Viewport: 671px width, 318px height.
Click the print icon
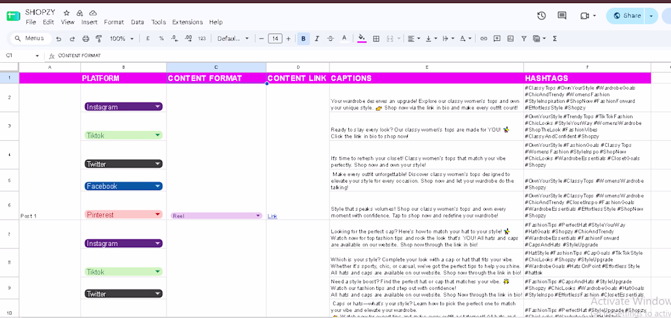click(x=85, y=39)
